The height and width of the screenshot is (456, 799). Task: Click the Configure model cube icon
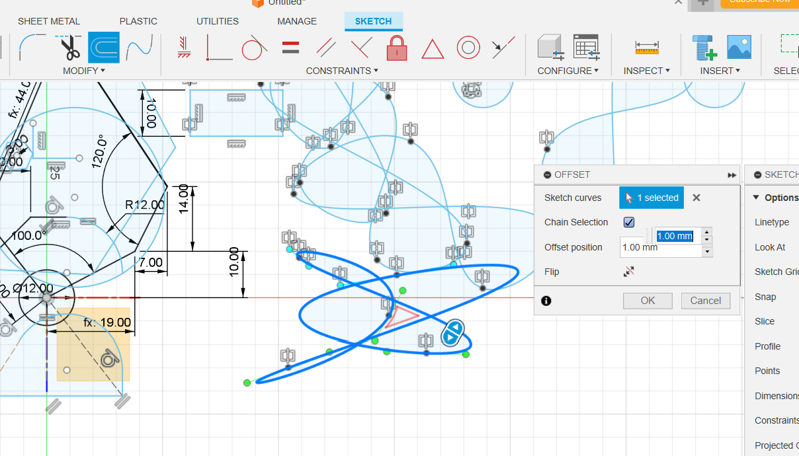click(550, 48)
